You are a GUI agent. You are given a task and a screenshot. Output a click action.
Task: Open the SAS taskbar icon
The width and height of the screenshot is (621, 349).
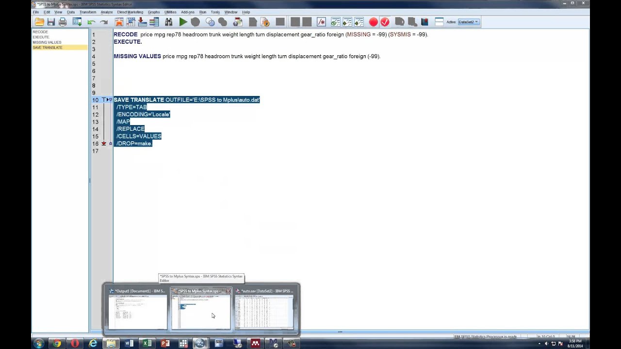(219, 343)
